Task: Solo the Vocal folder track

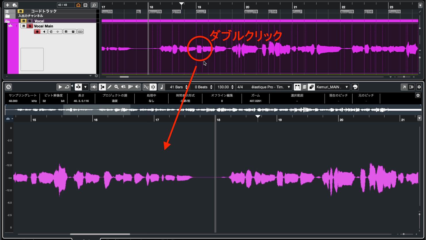Action: [29, 21]
